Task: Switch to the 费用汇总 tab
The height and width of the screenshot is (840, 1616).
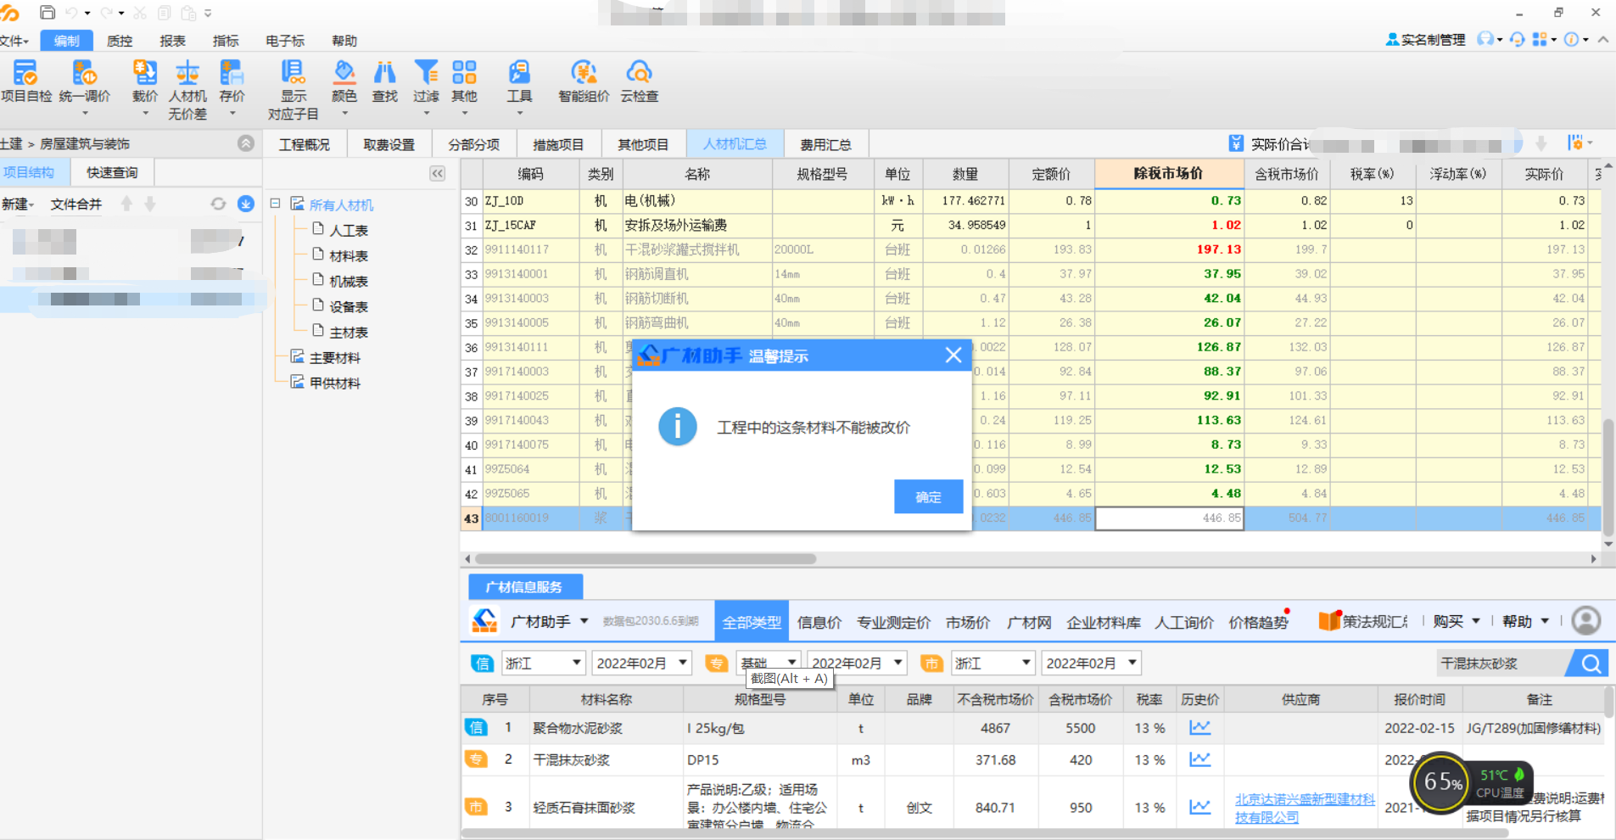Action: (x=825, y=144)
